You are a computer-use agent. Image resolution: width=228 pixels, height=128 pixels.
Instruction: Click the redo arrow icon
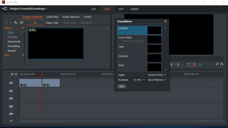point(222,64)
